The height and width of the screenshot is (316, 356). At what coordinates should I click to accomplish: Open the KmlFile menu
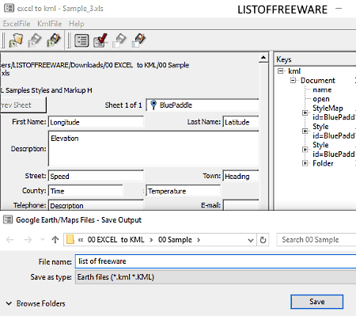[50, 24]
